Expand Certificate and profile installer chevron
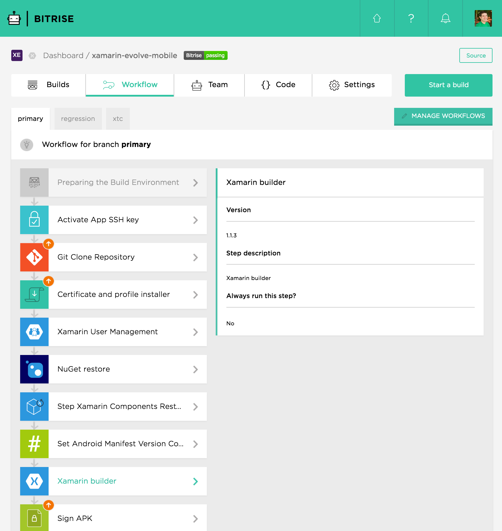502x531 pixels. [195, 295]
